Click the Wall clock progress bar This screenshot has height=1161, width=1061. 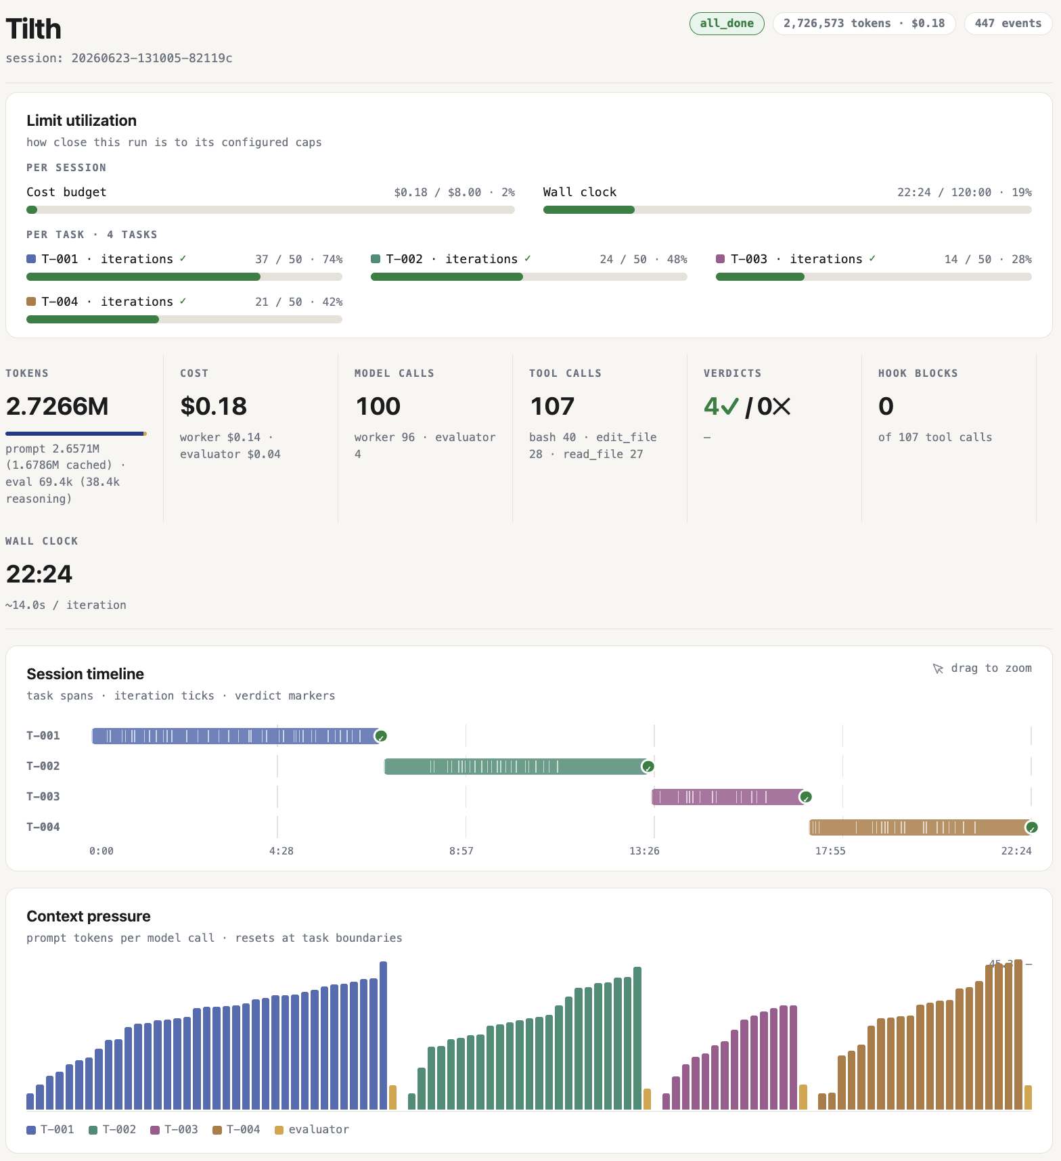pyautogui.click(x=788, y=210)
